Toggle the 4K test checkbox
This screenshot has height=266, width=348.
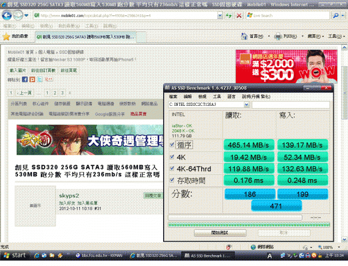[172, 157]
